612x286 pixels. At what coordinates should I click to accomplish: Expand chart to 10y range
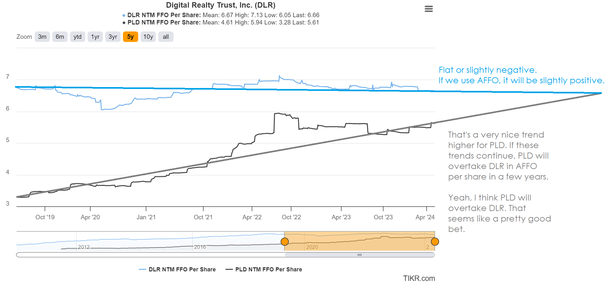(148, 37)
